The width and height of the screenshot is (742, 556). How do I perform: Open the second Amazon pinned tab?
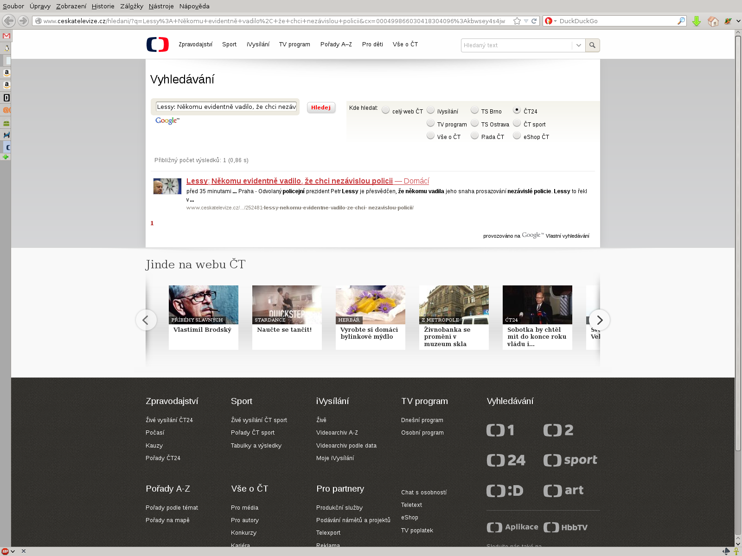(x=6, y=85)
